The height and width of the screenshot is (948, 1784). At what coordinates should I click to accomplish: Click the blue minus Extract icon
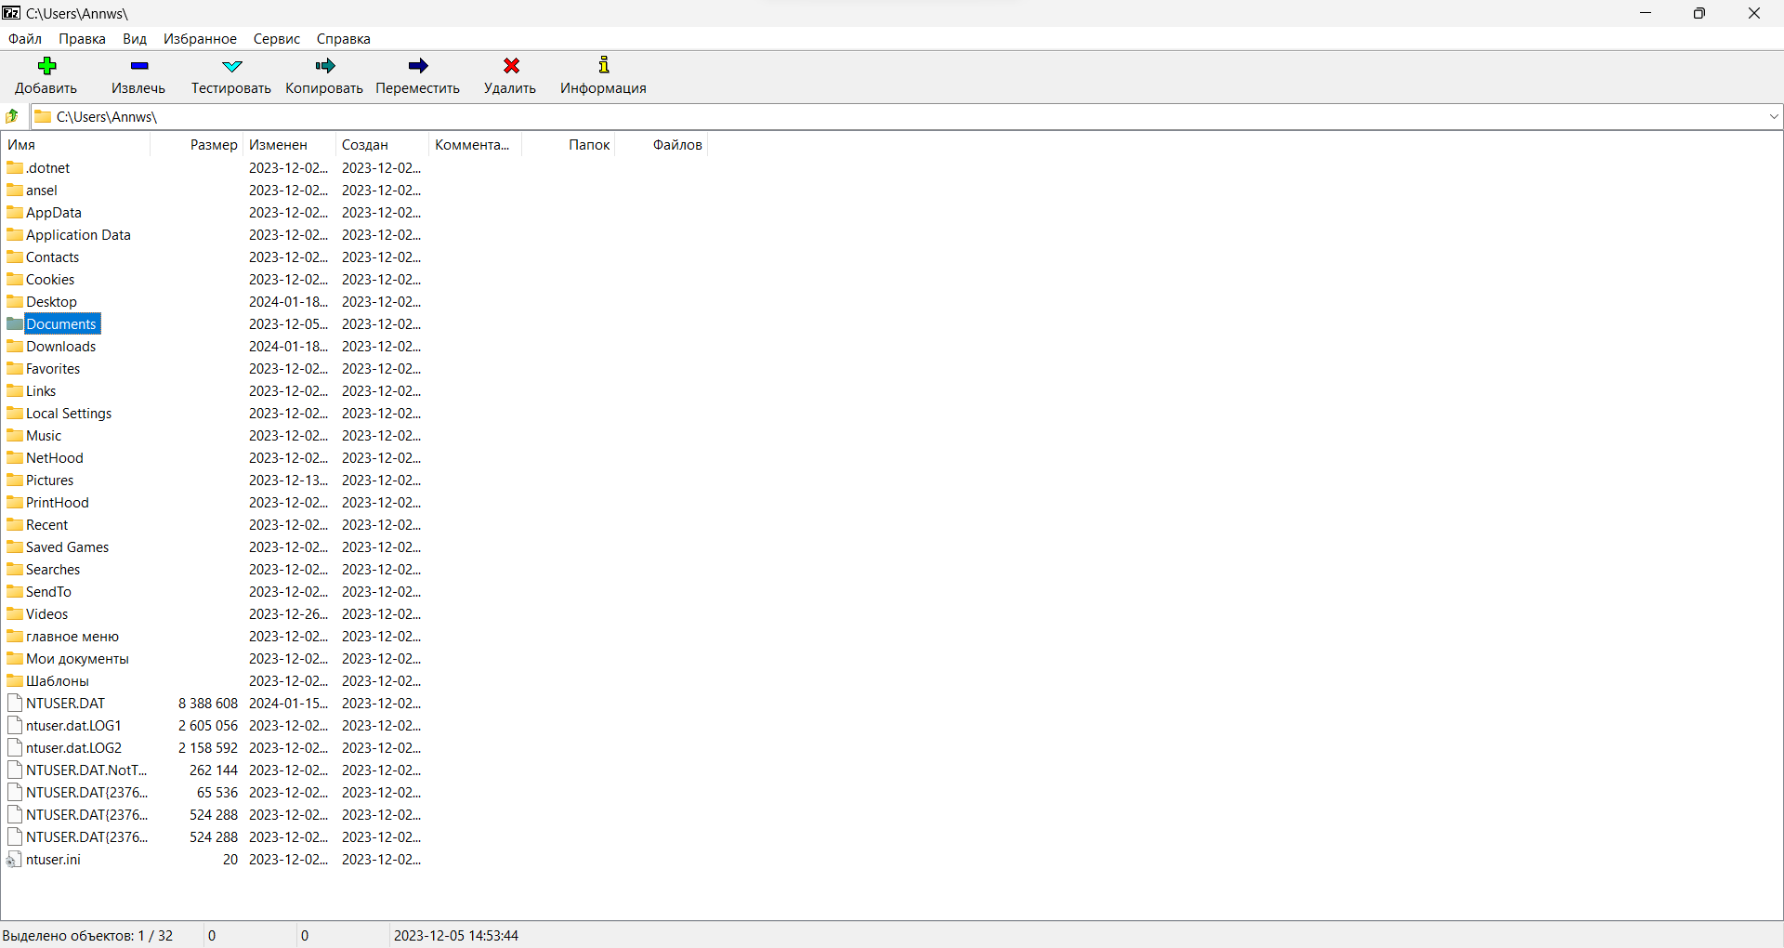(138, 66)
